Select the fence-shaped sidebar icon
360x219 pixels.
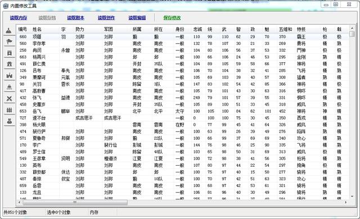[x=9, y=110]
